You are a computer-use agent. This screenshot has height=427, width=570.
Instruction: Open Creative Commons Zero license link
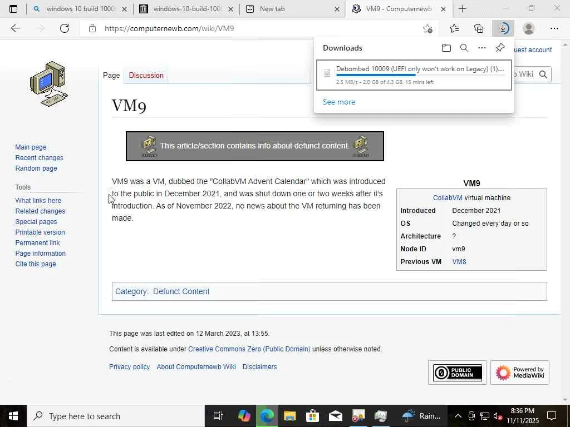[x=249, y=349]
